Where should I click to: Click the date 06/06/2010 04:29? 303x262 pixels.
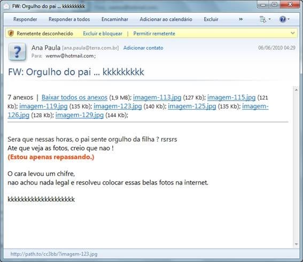point(276,48)
